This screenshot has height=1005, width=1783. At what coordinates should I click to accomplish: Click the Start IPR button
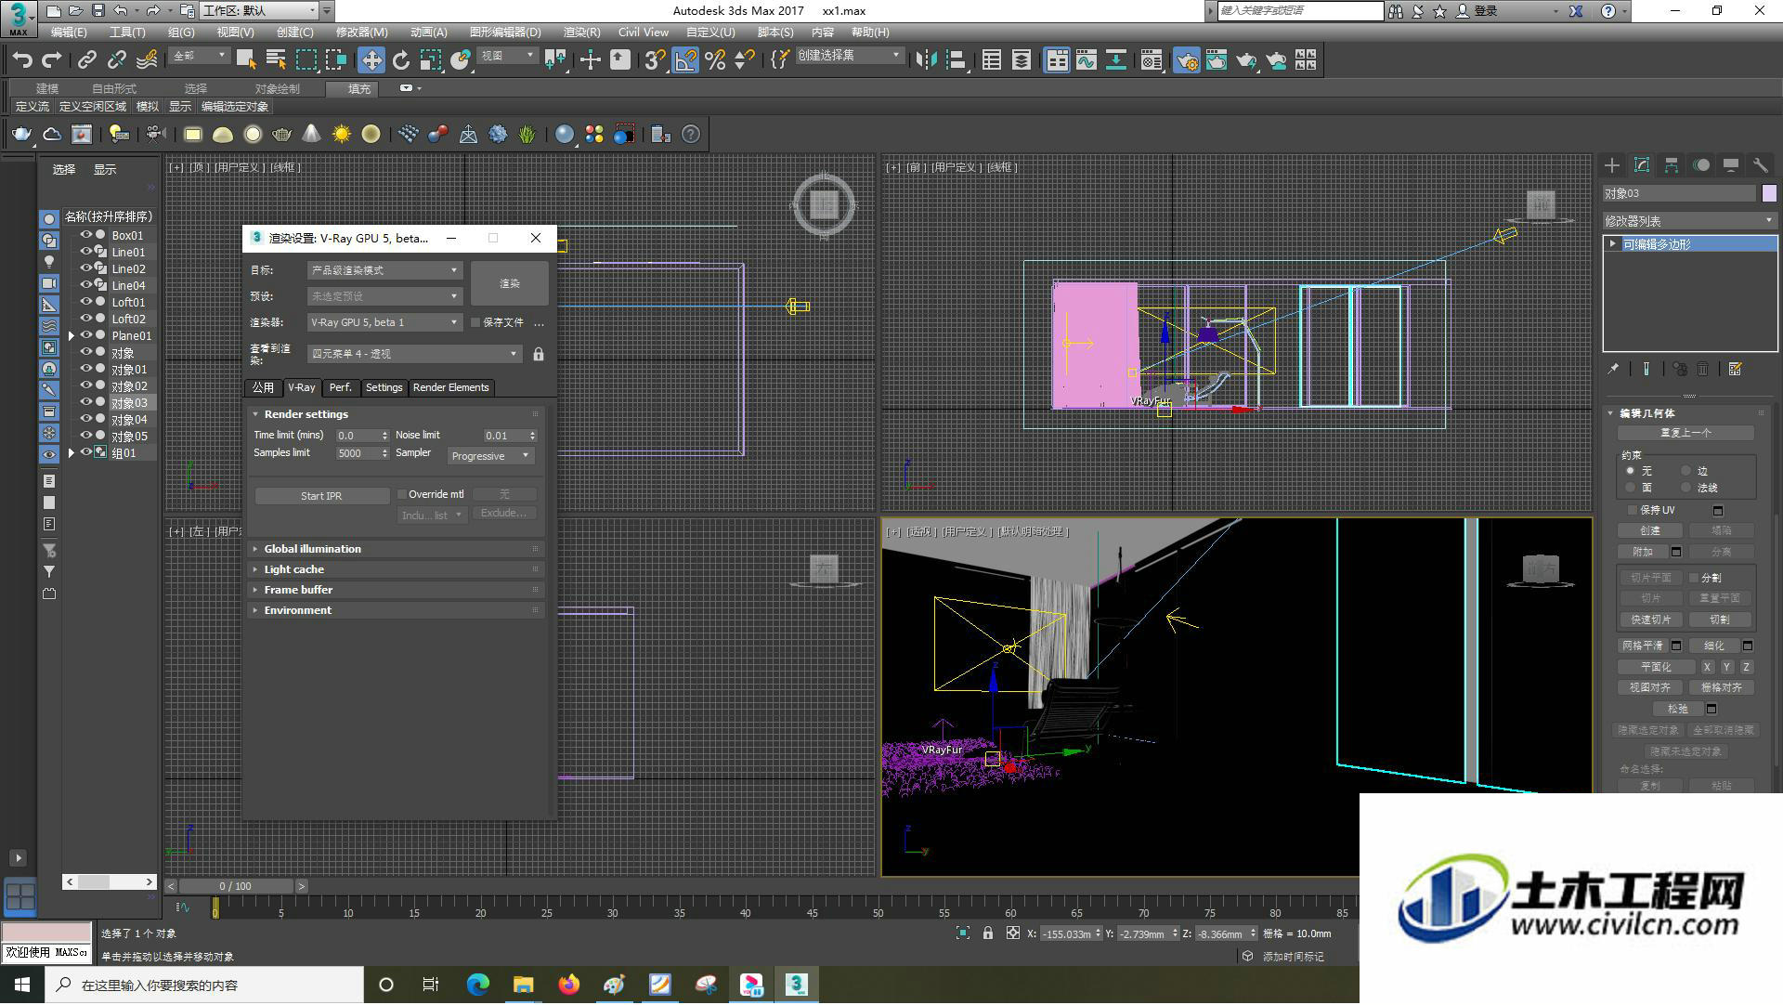[321, 496]
